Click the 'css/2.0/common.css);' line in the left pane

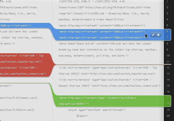18,98
